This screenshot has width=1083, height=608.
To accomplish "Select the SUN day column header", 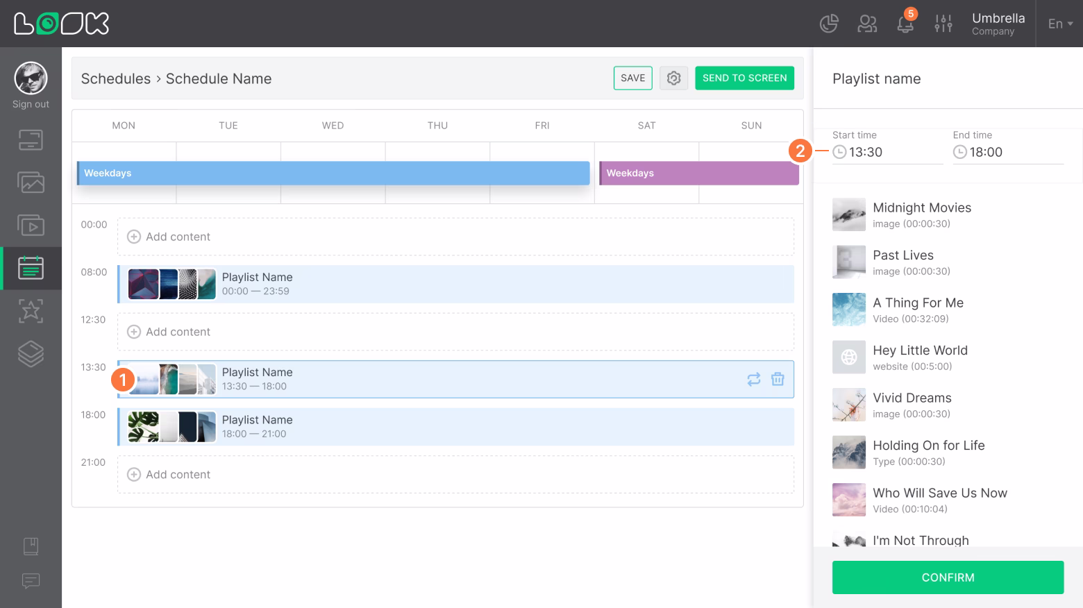I will click(752, 126).
